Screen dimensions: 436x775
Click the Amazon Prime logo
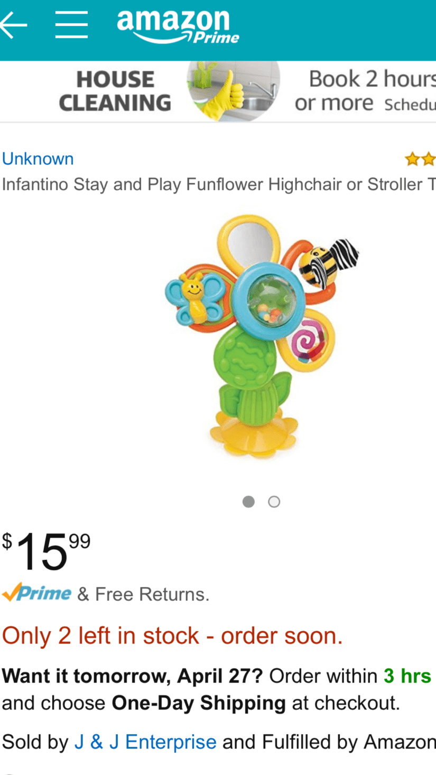[178, 26]
